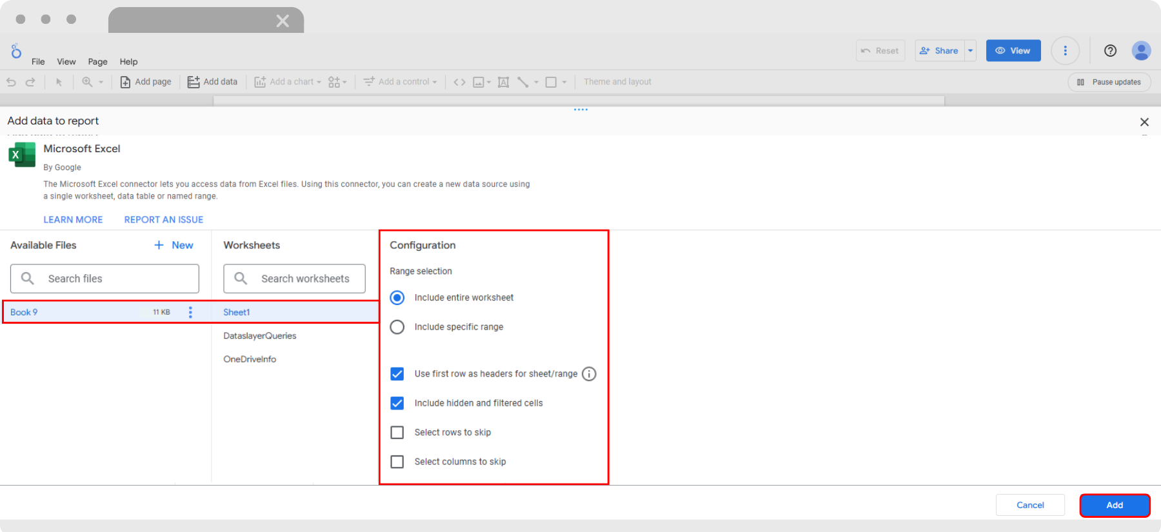Screen dimensions: 1161x532
Task: Click the Reset button
Action: (x=880, y=50)
